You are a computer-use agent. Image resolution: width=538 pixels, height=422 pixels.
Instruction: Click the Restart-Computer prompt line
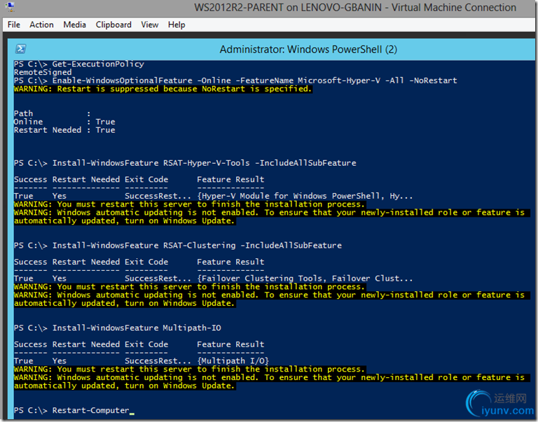coord(74,410)
